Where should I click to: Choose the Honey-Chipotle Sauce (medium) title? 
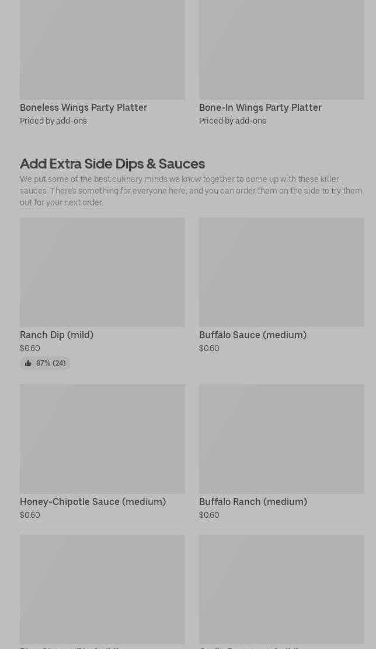click(x=93, y=502)
